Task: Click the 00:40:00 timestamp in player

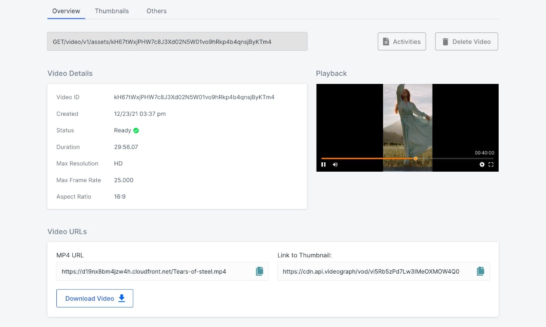Action: point(485,153)
